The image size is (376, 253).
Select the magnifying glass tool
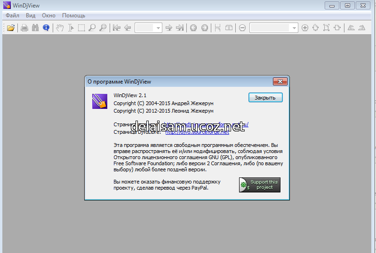[92, 28]
